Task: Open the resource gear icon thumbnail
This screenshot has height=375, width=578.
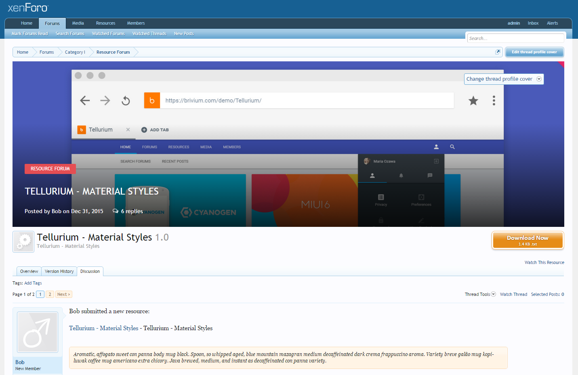Action: 23,242
